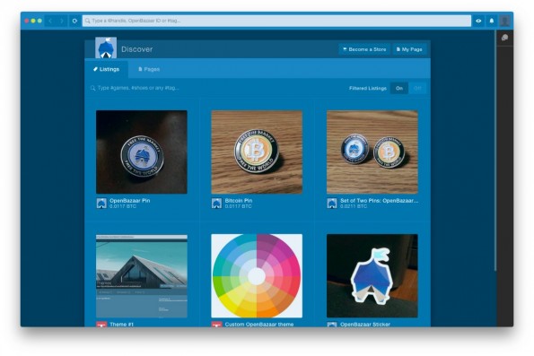The image size is (534, 356).
Task: Click the Bitcoin Pin title
Action: [x=239, y=201]
